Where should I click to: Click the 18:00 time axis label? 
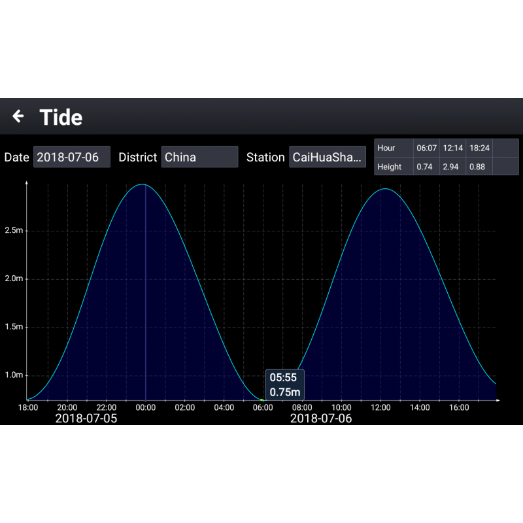click(x=27, y=407)
